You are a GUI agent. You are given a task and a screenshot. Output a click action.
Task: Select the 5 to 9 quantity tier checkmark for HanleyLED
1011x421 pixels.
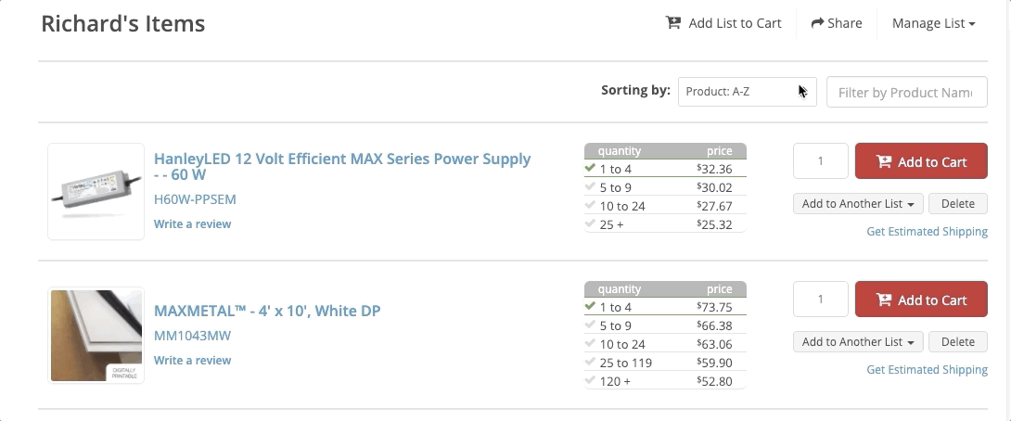click(x=591, y=187)
